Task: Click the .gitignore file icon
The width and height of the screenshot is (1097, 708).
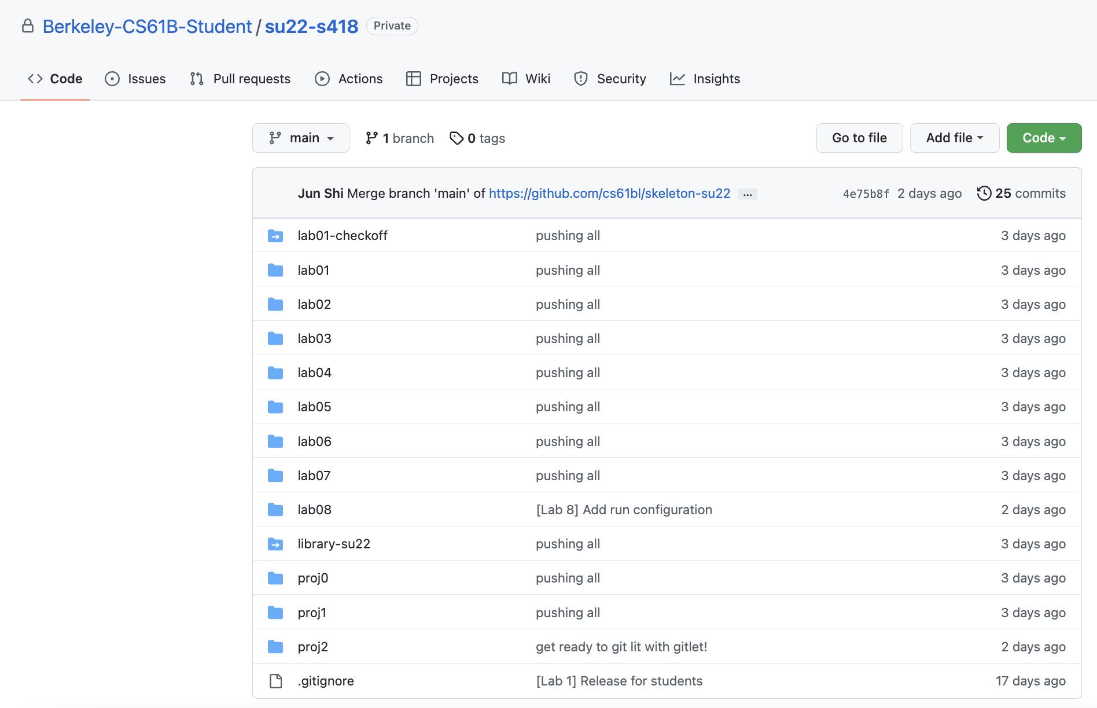Action: point(276,681)
